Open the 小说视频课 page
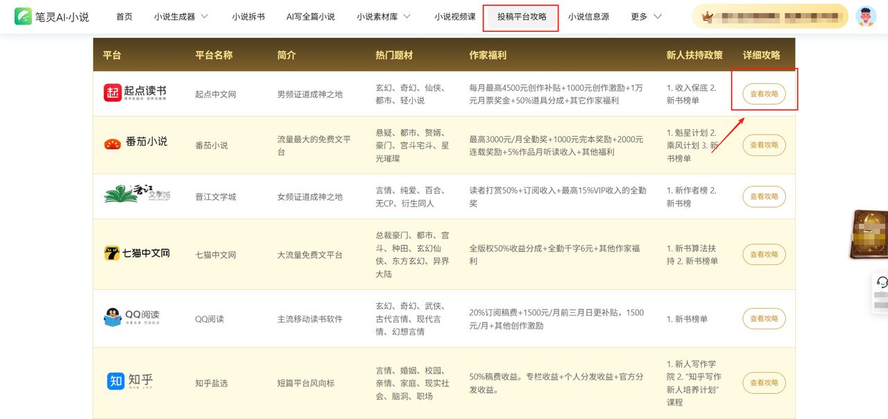 (x=455, y=17)
